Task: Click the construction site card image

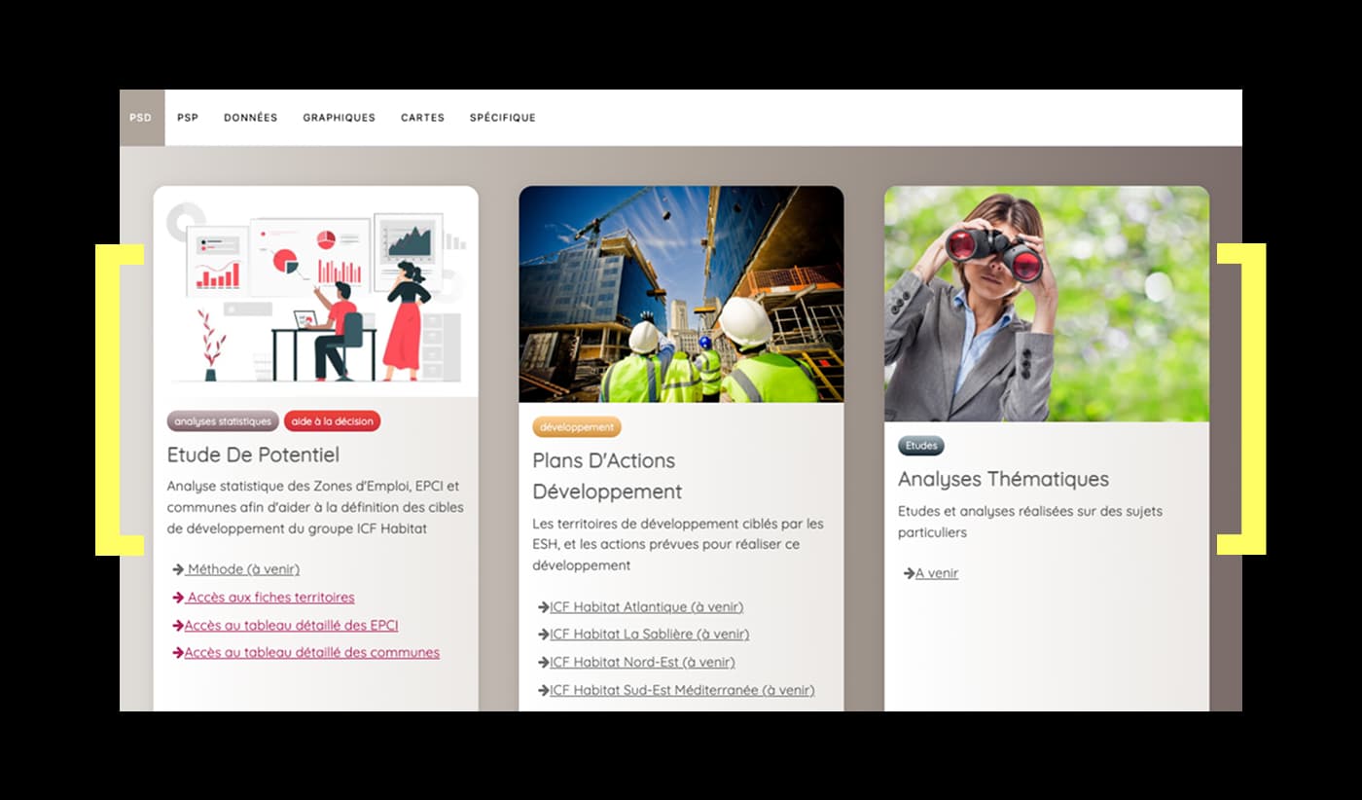Action: pyautogui.click(x=681, y=294)
